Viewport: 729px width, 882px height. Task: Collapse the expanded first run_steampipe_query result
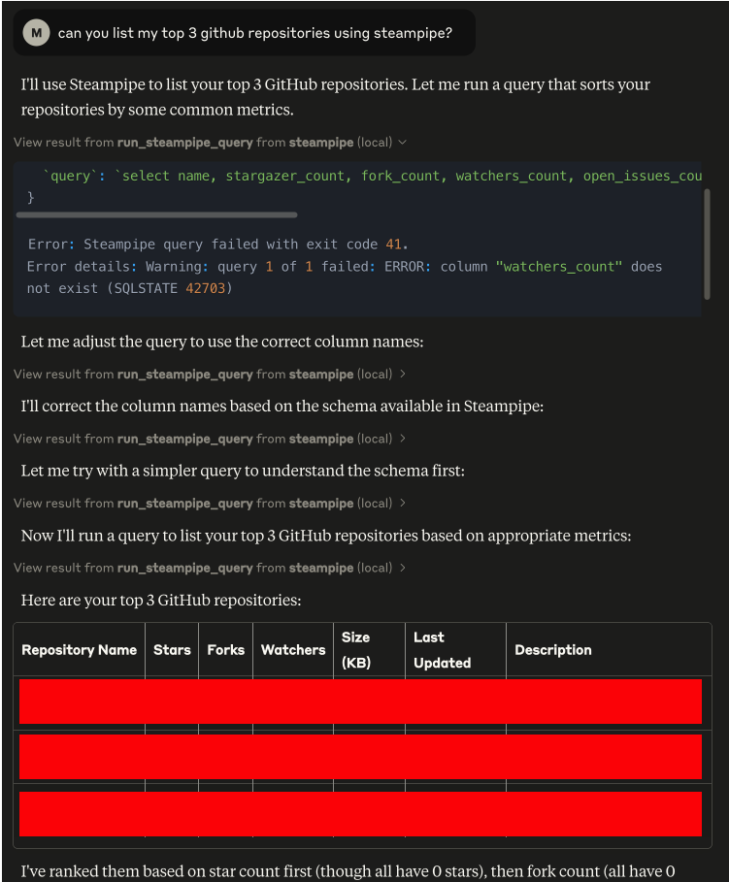click(210, 143)
